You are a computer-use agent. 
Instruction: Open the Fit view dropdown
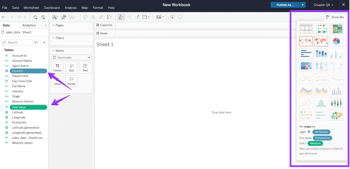click(146, 17)
